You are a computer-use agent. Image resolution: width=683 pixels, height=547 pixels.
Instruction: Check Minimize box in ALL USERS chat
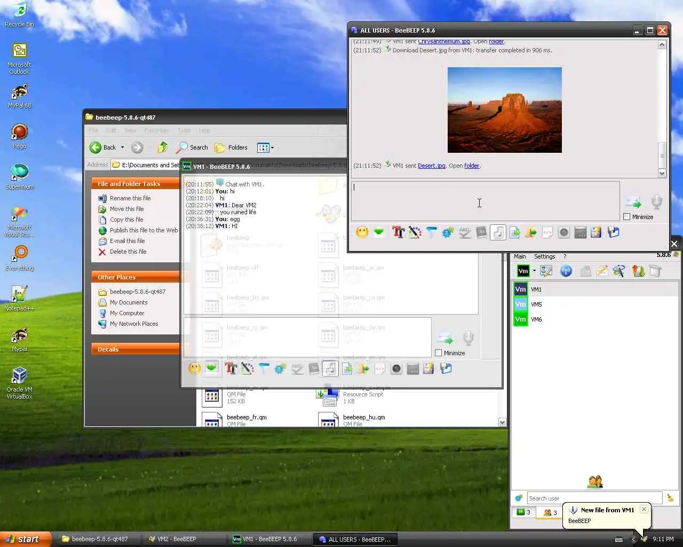tap(627, 217)
